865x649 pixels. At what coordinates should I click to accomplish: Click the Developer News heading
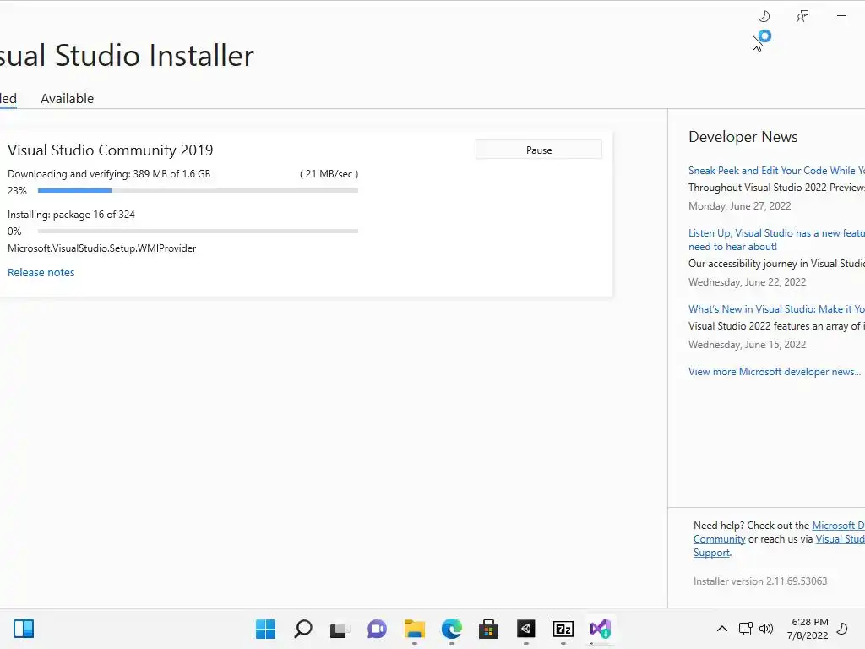click(x=743, y=137)
